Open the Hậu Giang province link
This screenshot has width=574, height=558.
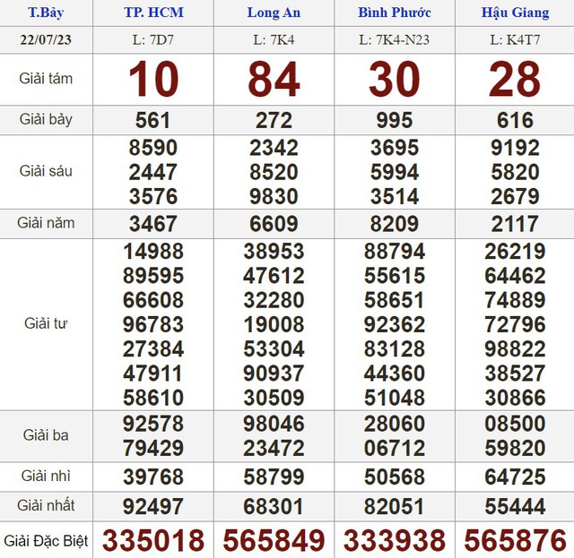(x=515, y=13)
